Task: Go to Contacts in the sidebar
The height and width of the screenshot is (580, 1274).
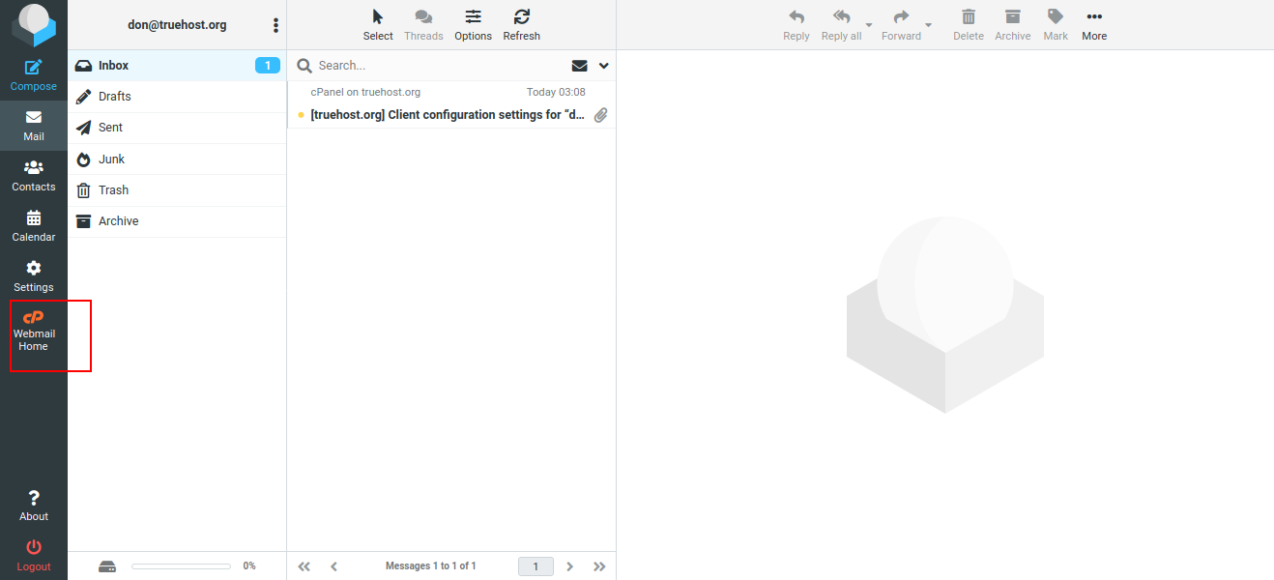Action: click(x=34, y=176)
